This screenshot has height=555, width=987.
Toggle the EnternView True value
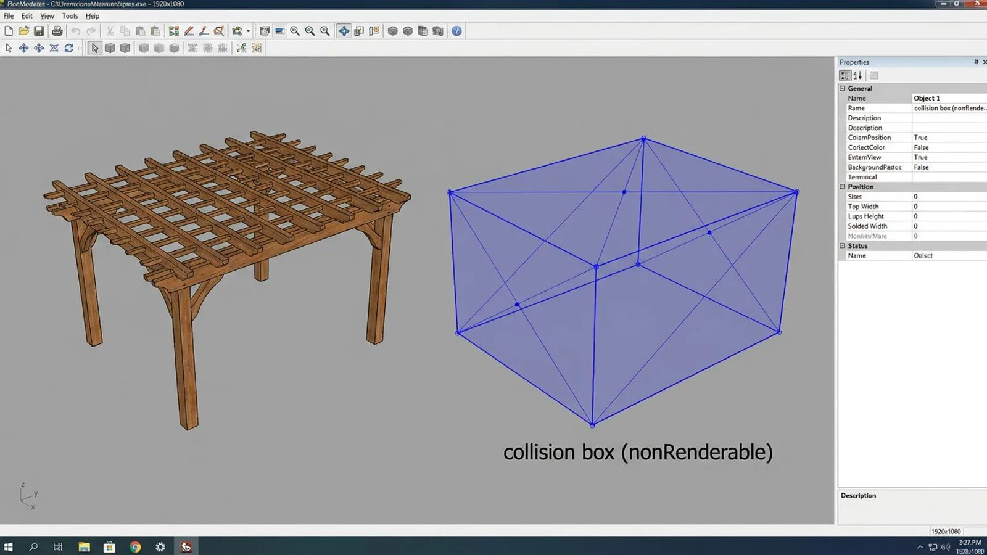pyautogui.click(x=949, y=157)
